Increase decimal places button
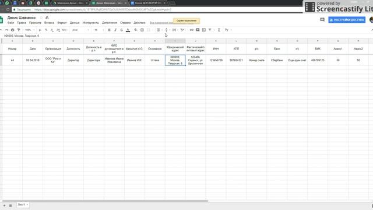The height and width of the screenshot is (210, 373). coord(58,30)
